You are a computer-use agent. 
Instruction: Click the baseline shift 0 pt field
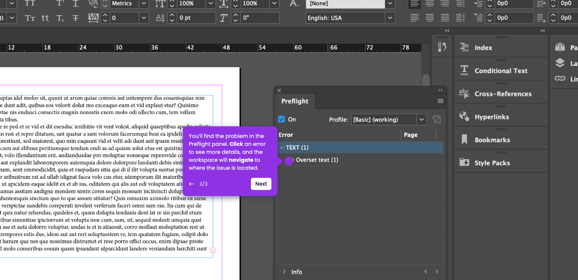click(196, 18)
